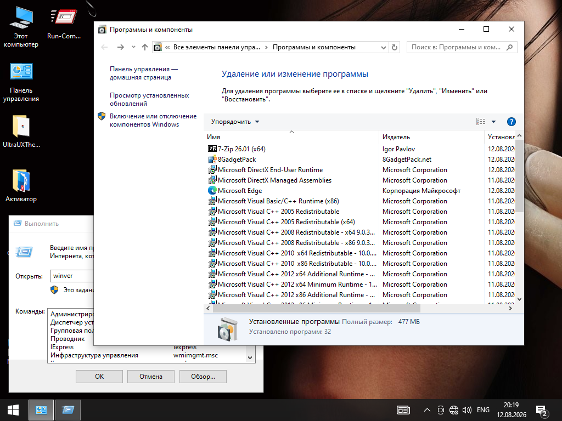Click the programs list horizontal scrollbar

(317, 308)
